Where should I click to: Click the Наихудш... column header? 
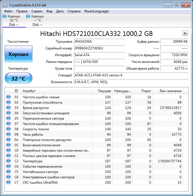(x=123, y=91)
